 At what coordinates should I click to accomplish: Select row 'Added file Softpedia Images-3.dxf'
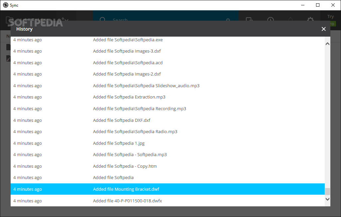click(x=168, y=51)
